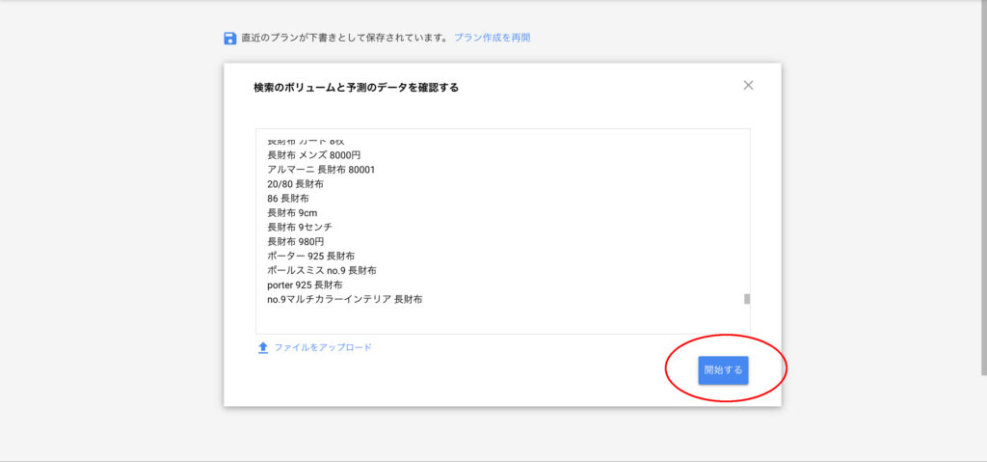Open the プラン作成を再開 link

click(492, 38)
